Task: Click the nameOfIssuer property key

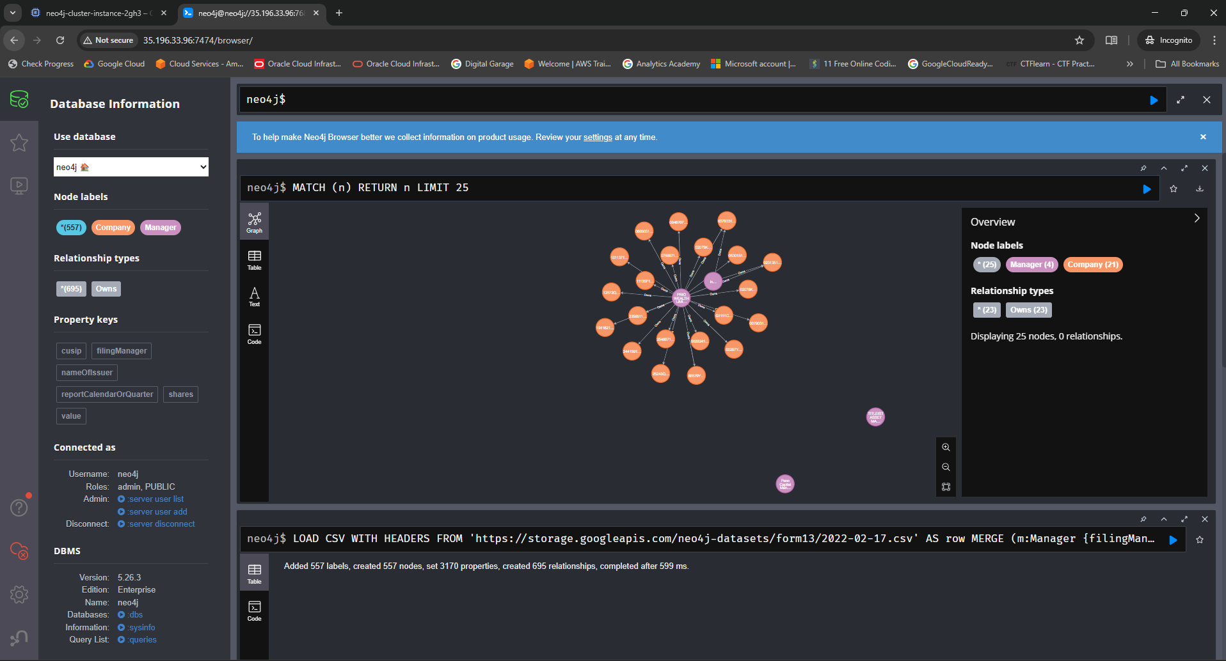Action: point(87,373)
